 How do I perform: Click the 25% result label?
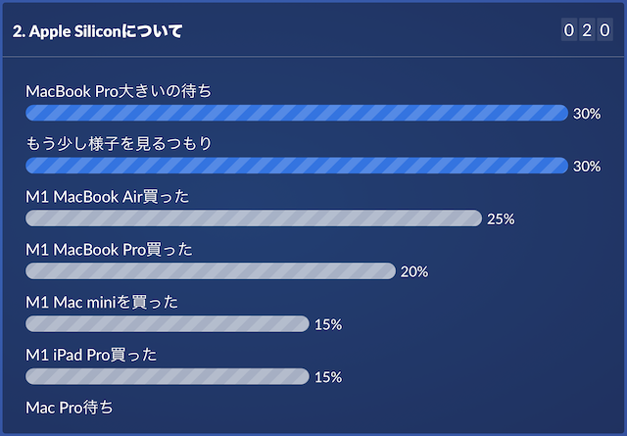click(501, 218)
